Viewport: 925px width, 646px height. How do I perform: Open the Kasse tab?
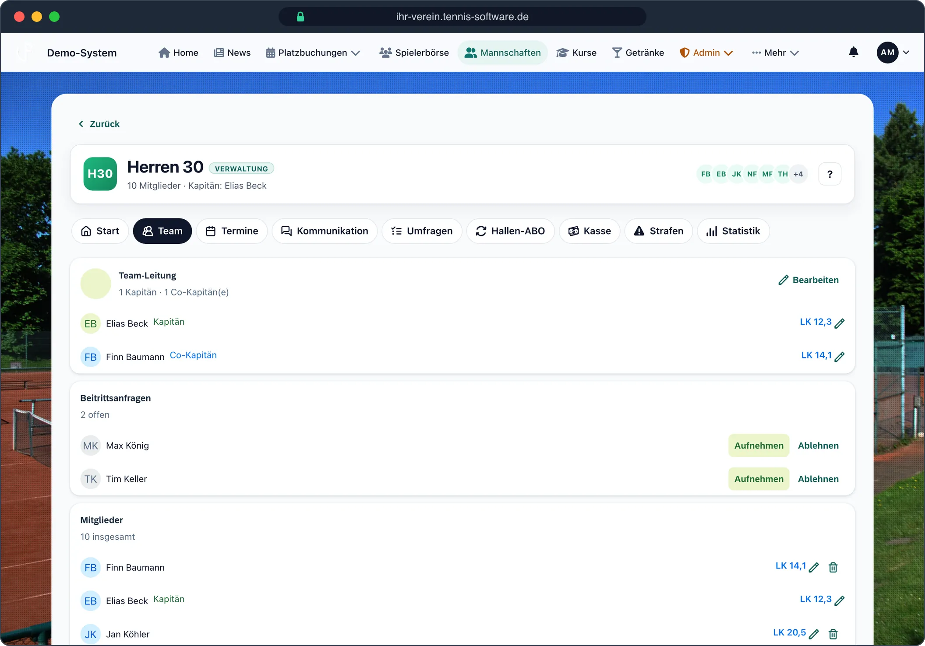point(590,231)
